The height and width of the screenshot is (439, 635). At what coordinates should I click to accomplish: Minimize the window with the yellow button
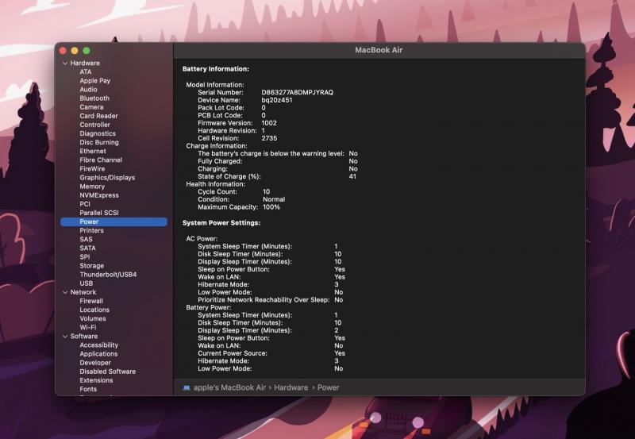tap(75, 51)
